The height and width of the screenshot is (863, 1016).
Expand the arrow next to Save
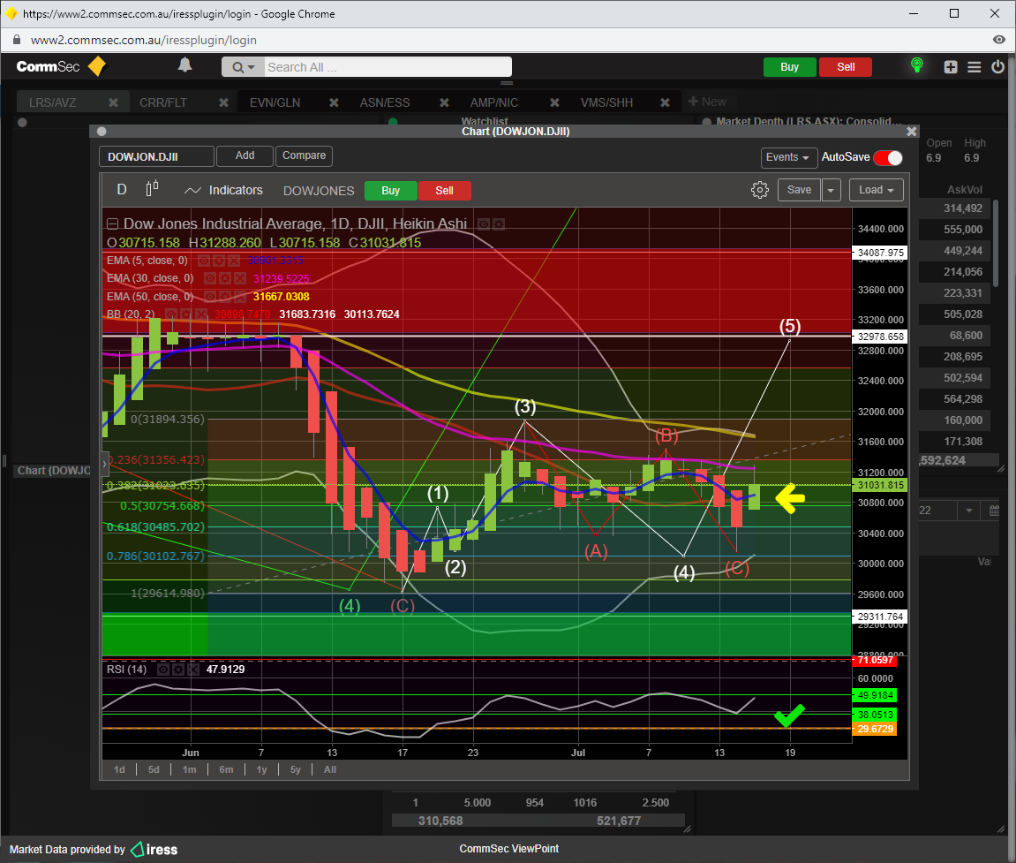point(832,190)
